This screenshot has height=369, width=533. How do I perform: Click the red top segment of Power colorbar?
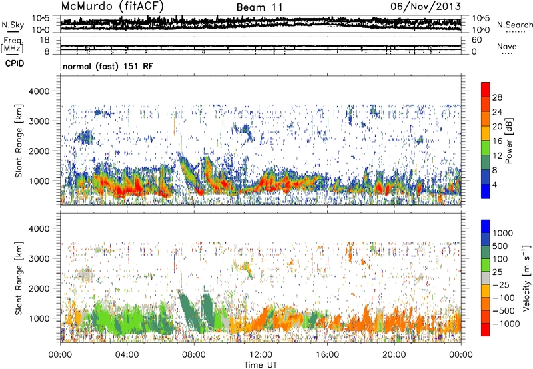coord(486,89)
